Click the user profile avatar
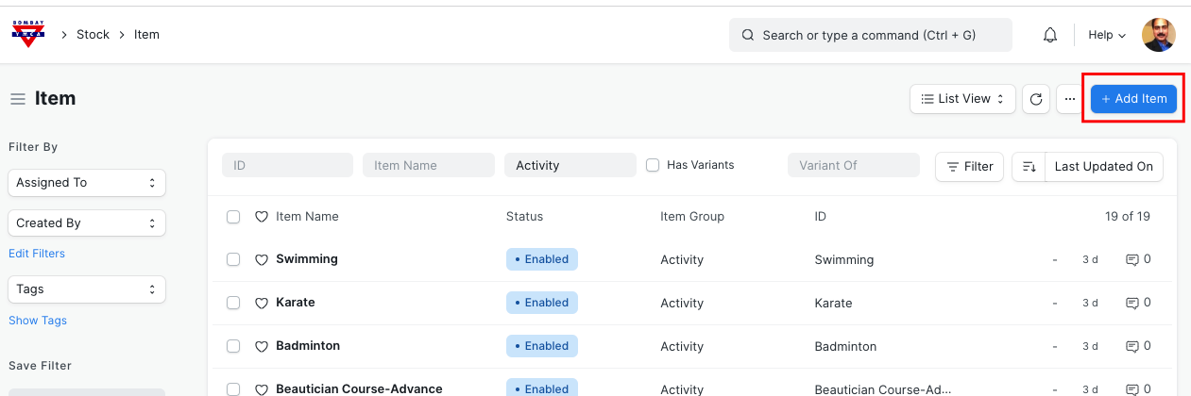The image size is (1191, 396). point(1158,35)
